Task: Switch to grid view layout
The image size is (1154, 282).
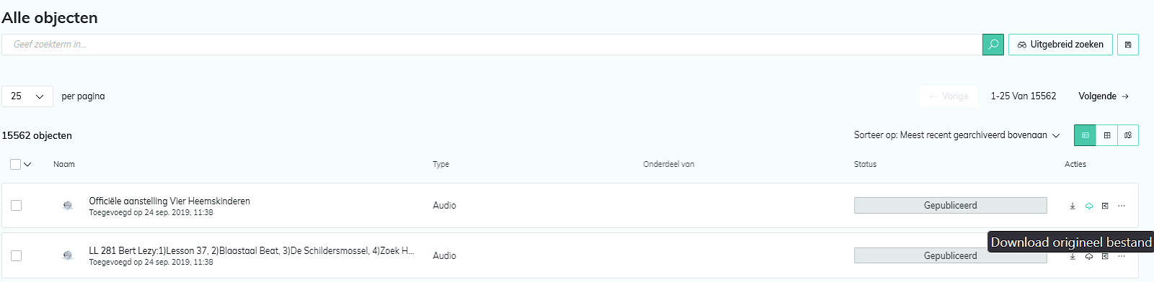Action: click(x=1106, y=135)
